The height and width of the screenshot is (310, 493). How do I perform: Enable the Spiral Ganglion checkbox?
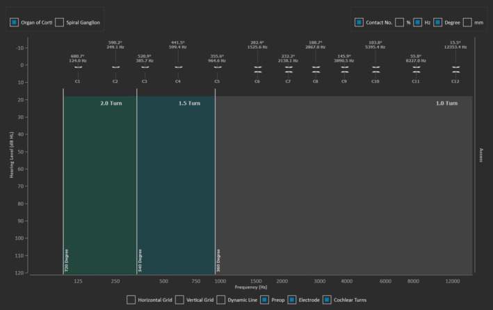tap(59, 22)
